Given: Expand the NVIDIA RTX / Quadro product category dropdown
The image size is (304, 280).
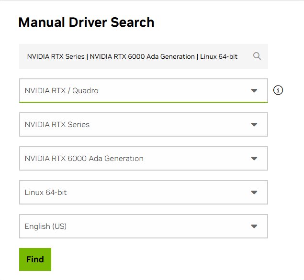Looking at the screenshot, I should pyautogui.click(x=144, y=91).
